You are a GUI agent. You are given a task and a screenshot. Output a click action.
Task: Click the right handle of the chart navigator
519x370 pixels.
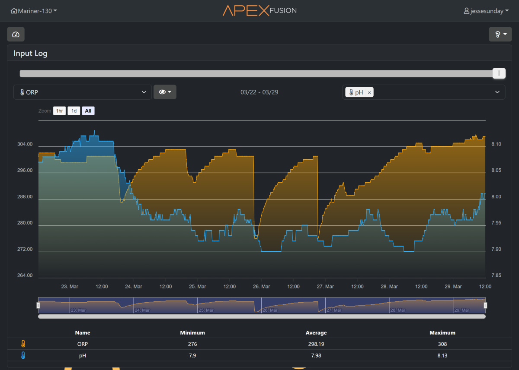tap(485, 305)
